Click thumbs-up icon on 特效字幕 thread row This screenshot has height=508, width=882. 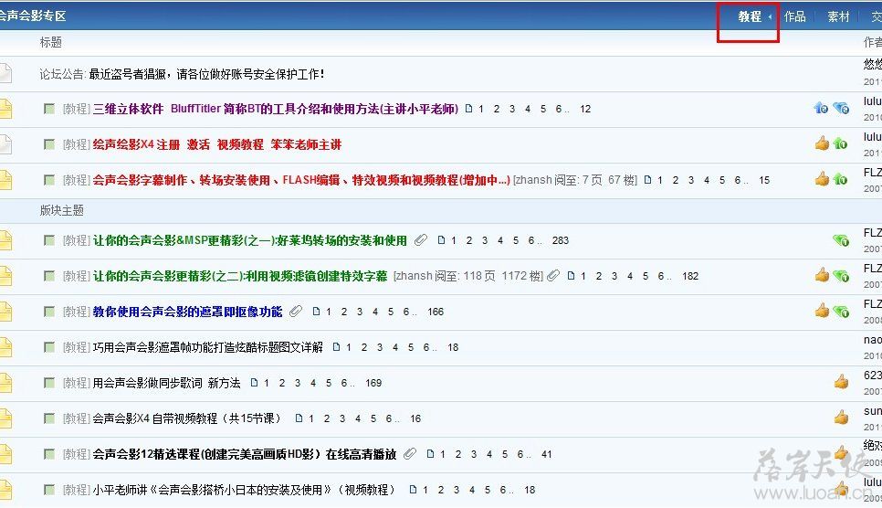pos(822,275)
